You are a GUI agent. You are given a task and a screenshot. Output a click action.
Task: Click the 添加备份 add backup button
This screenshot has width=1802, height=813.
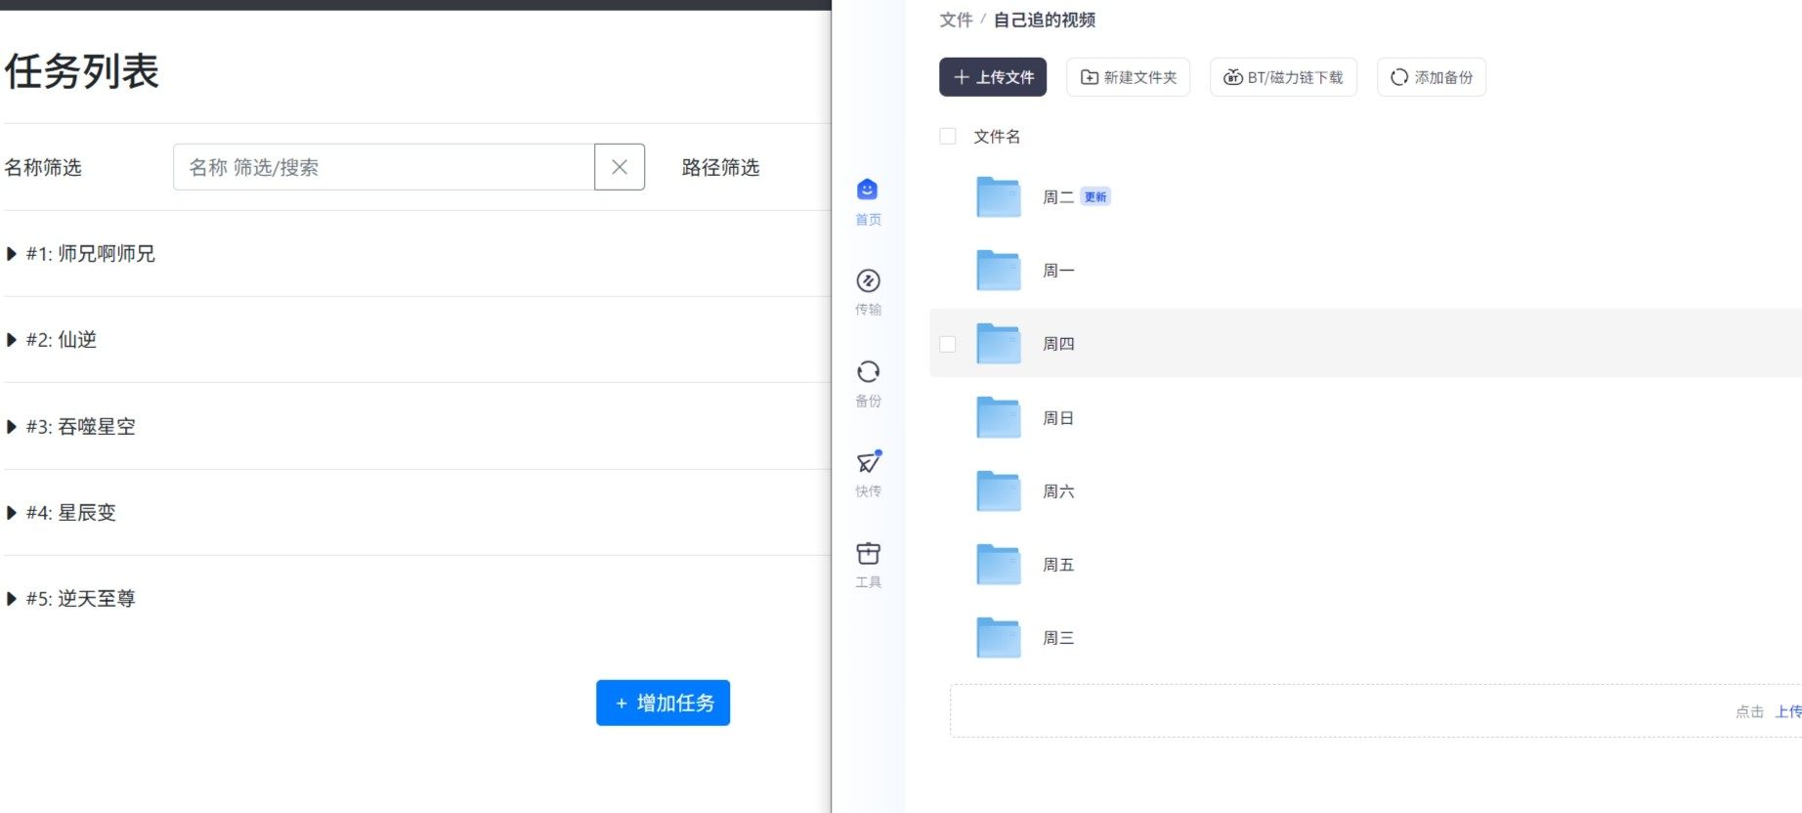point(1431,77)
